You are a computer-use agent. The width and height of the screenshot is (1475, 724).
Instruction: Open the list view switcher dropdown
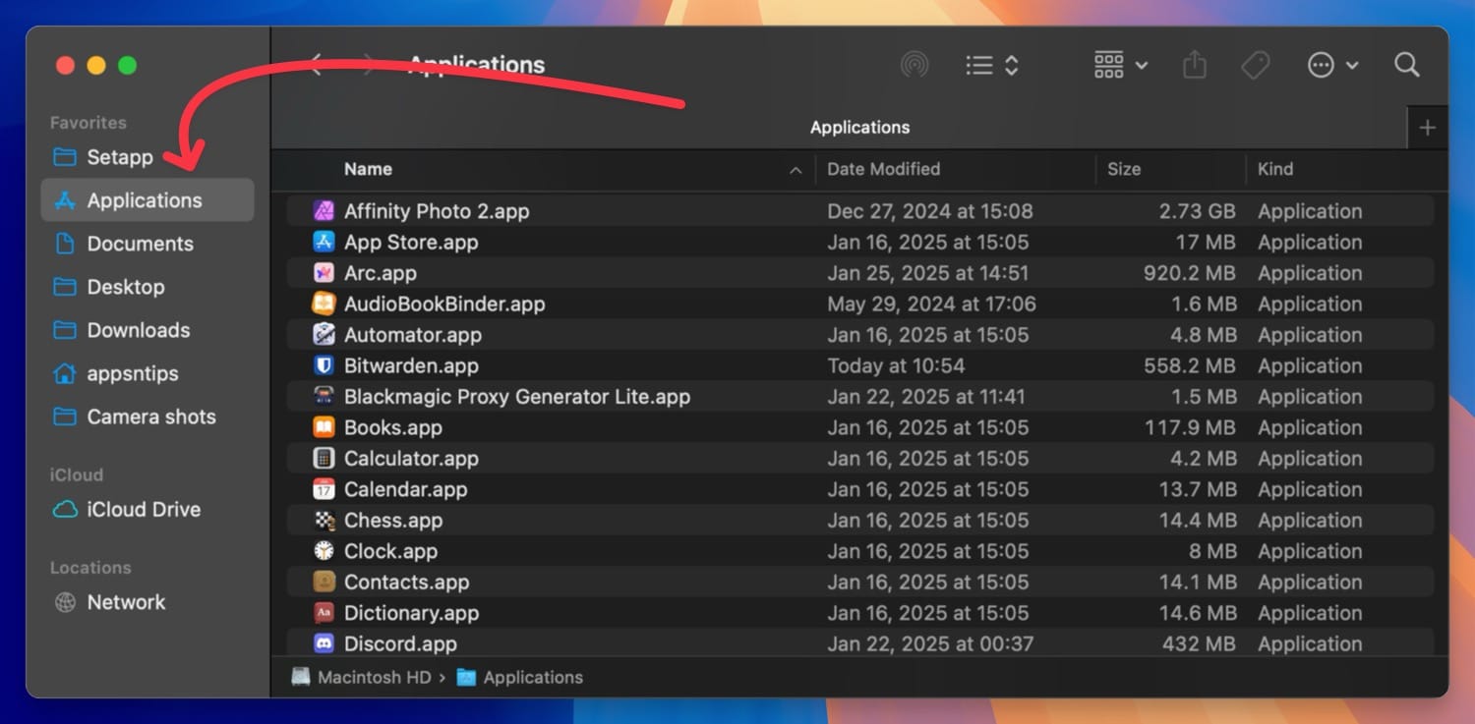click(x=991, y=66)
